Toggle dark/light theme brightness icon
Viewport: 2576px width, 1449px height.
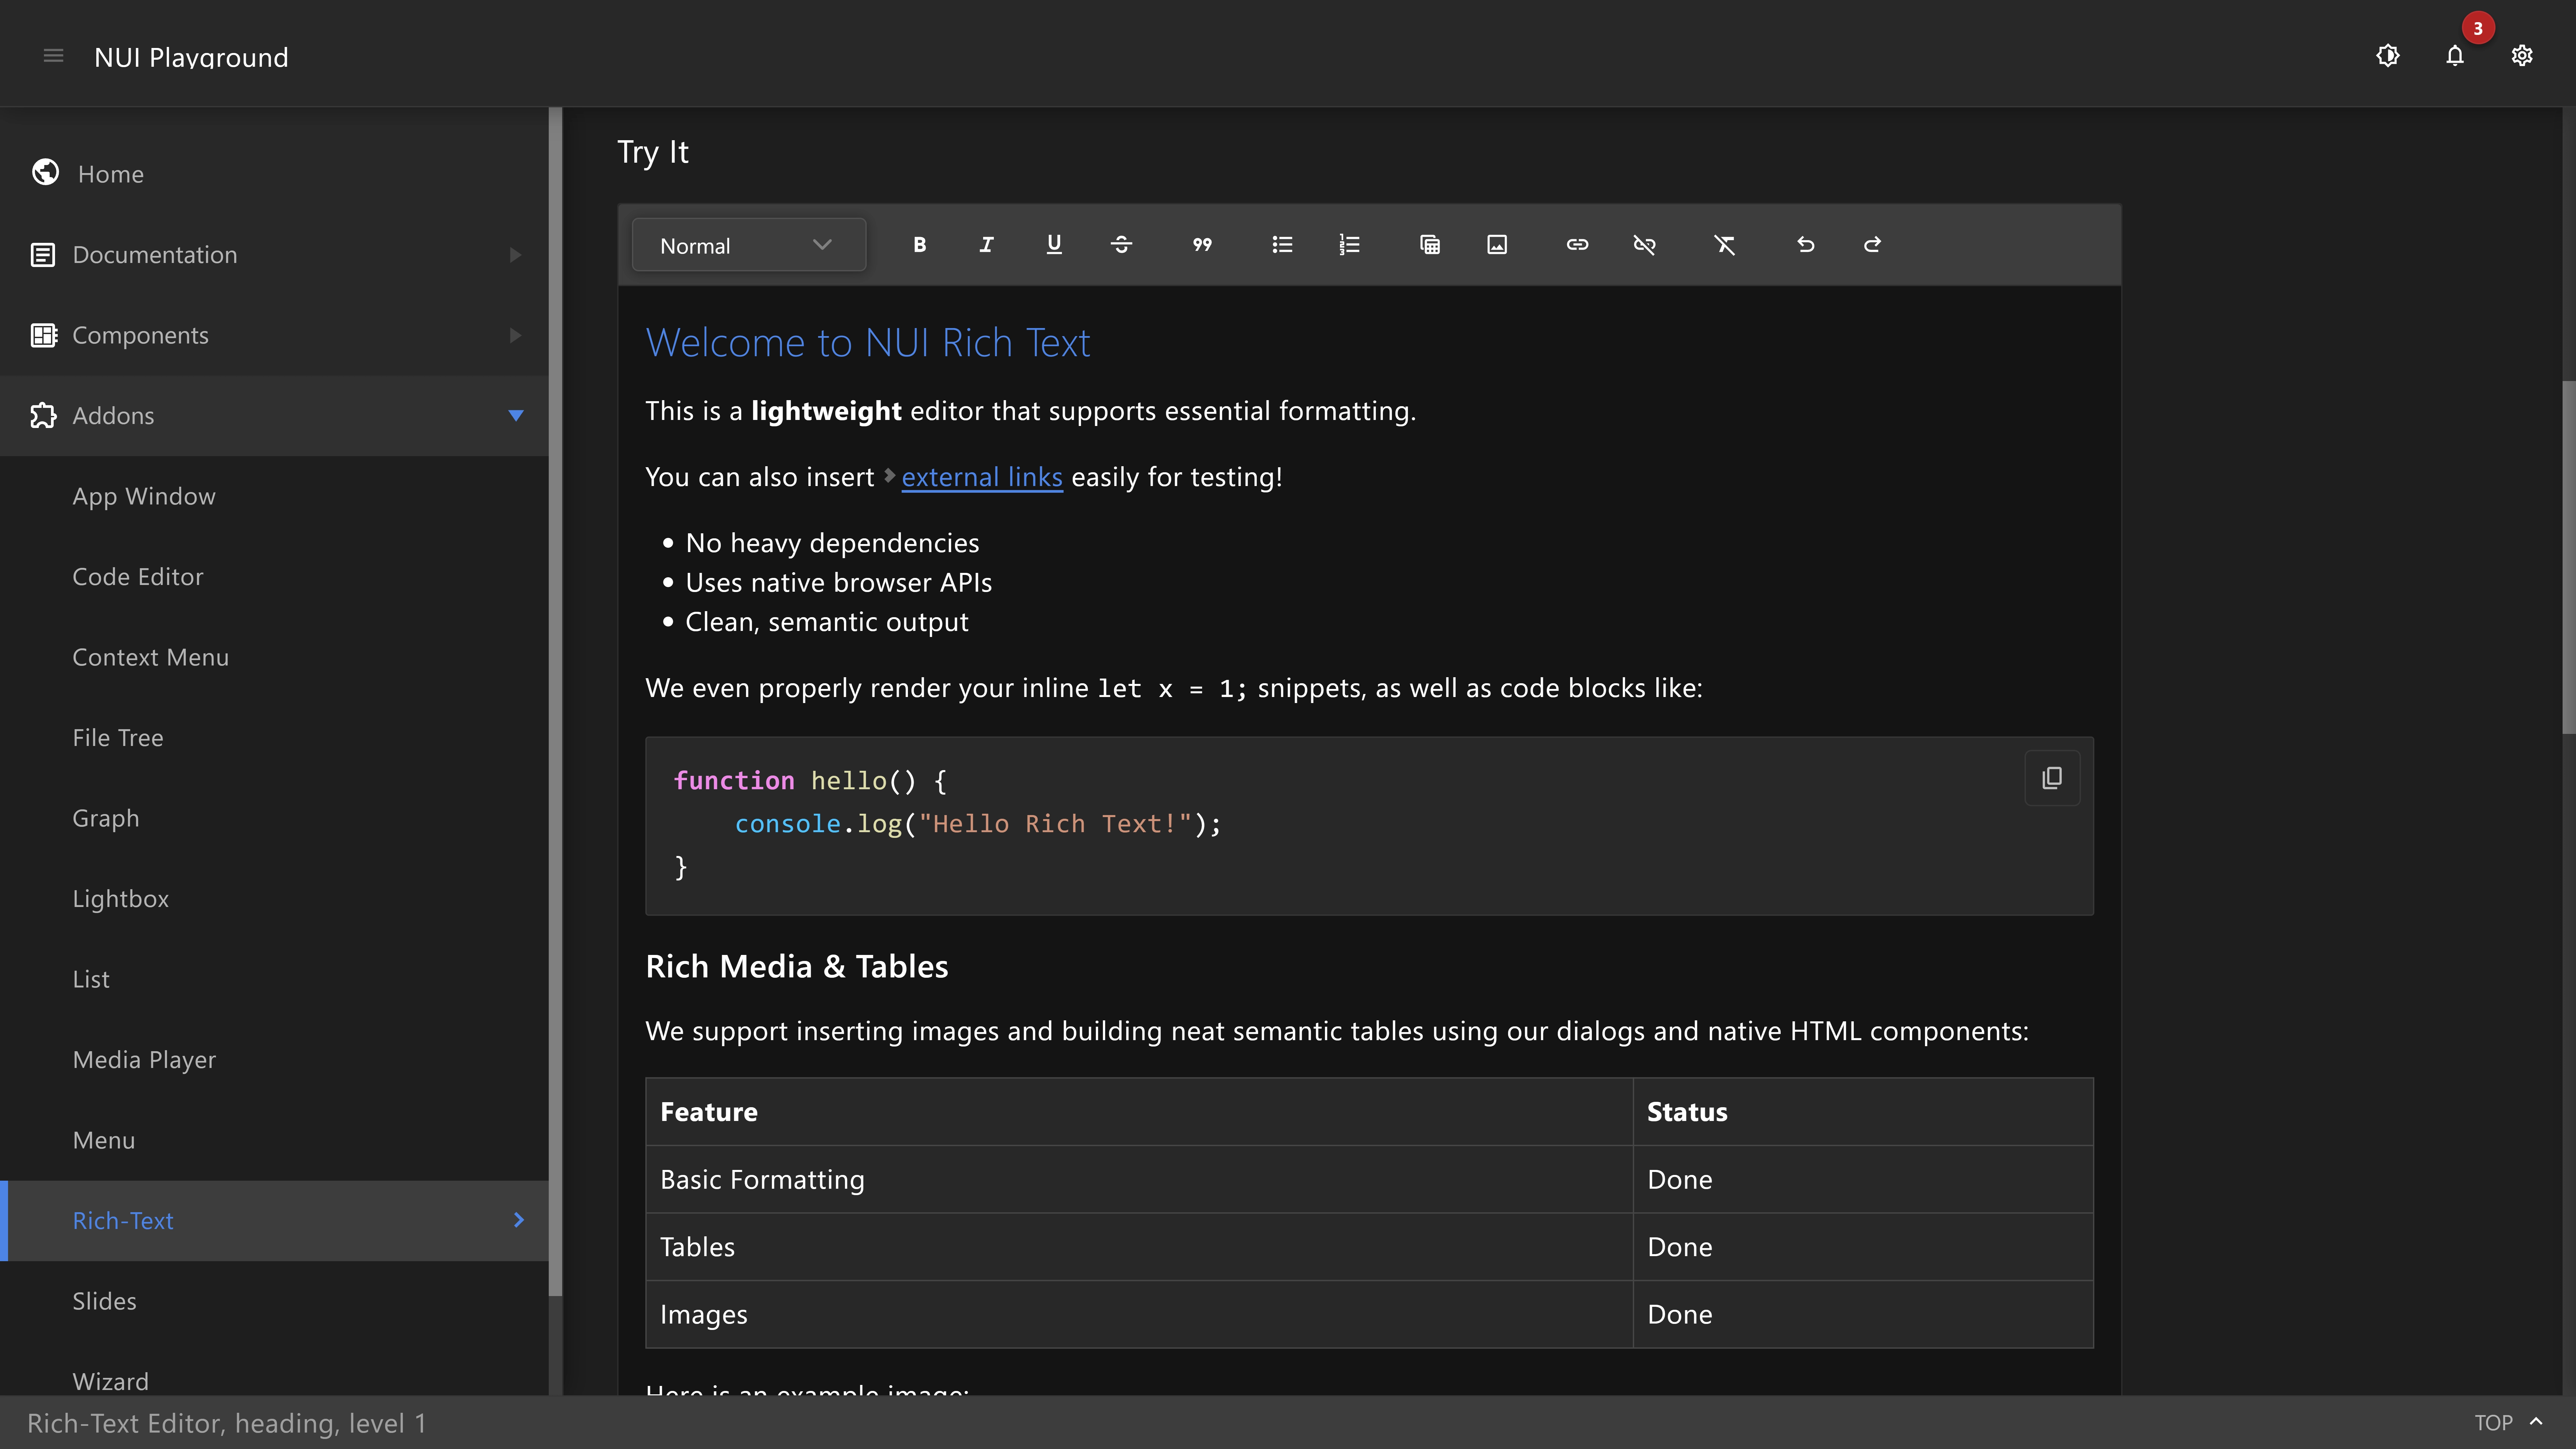[x=2388, y=56]
